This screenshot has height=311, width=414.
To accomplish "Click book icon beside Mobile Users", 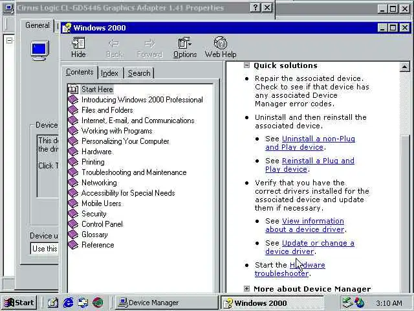I will tap(73, 203).
